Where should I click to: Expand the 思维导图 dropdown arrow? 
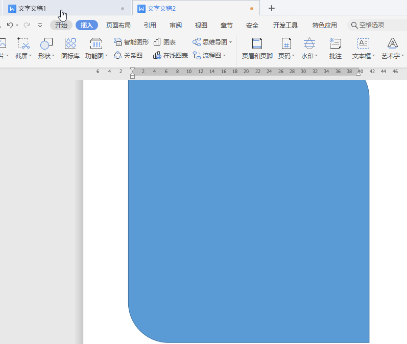[230, 42]
